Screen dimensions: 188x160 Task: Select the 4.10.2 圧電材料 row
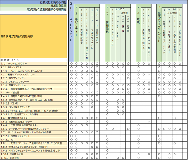coord(33,158)
